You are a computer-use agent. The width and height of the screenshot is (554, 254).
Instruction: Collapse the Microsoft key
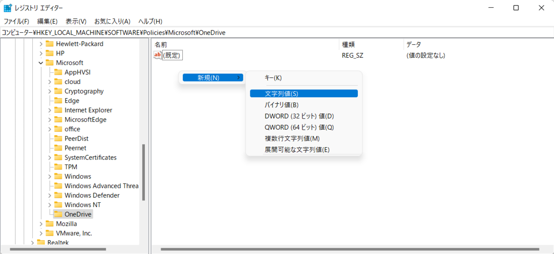(x=41, y=63)
